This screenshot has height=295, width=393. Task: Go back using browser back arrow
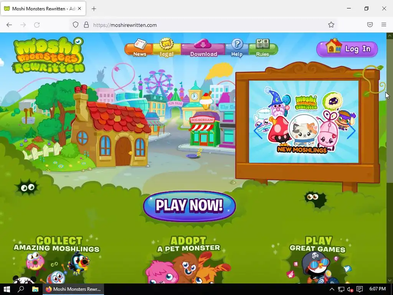pos(9,25)
